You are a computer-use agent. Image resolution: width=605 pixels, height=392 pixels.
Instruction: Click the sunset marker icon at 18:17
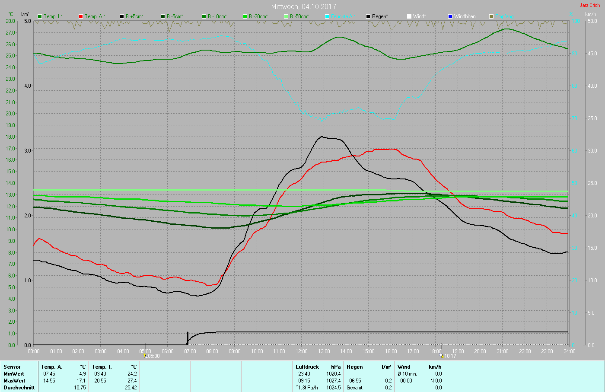[x=442, y=356]
